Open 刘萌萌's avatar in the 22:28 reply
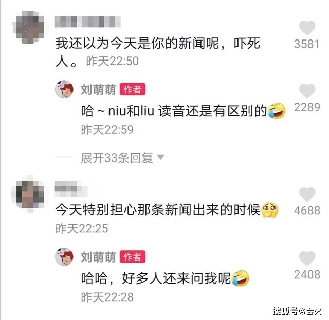The height and width of the screenshot is (320, 329). click(x=64, y=257)
